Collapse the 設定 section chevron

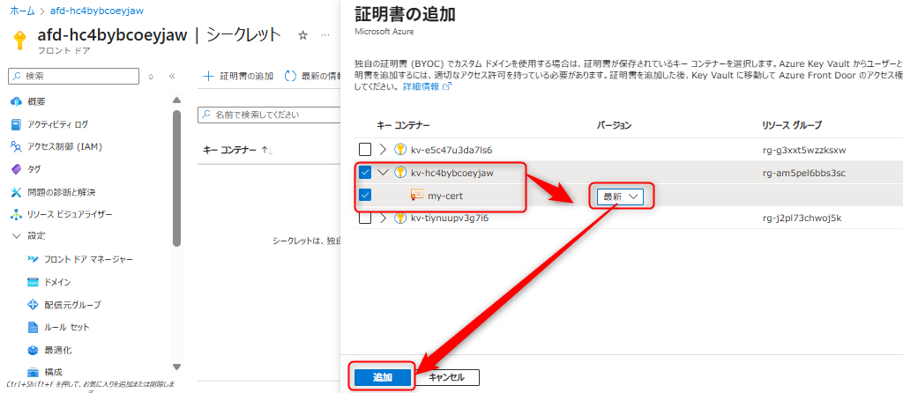click(x=16, y=236)
